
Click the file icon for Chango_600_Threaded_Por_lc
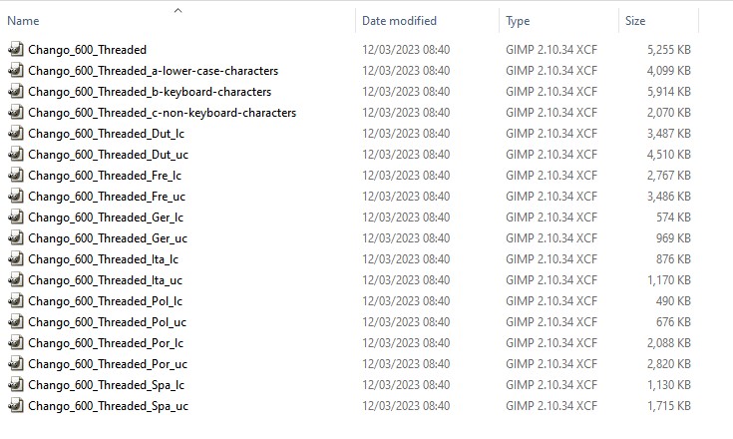tap(16, 343)
